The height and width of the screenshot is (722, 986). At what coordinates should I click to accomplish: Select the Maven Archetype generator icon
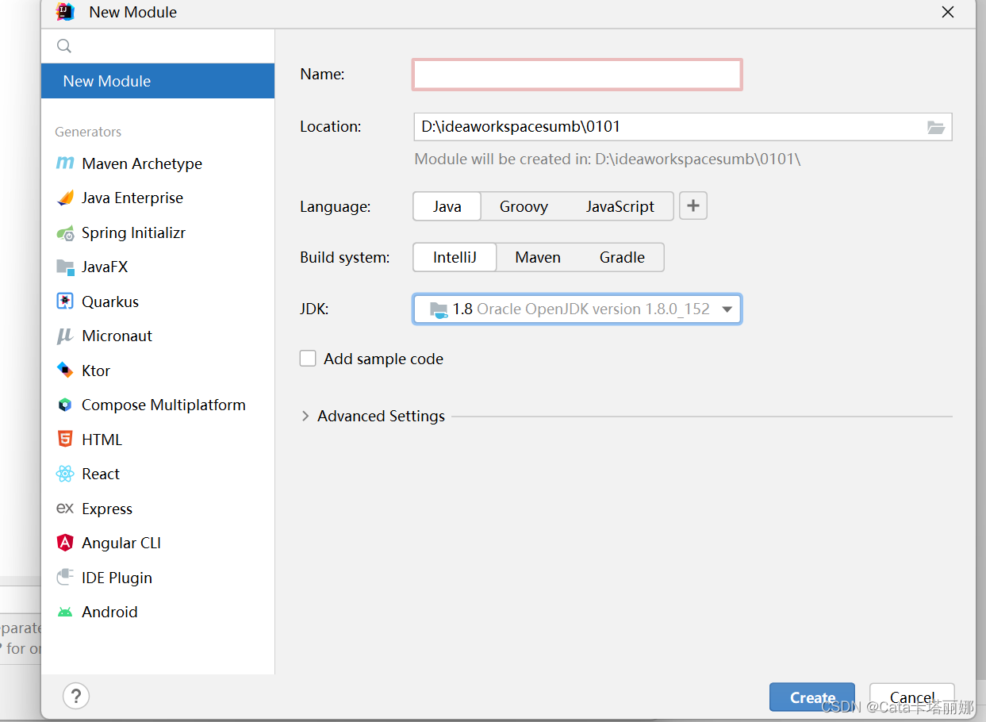point(65,163)
